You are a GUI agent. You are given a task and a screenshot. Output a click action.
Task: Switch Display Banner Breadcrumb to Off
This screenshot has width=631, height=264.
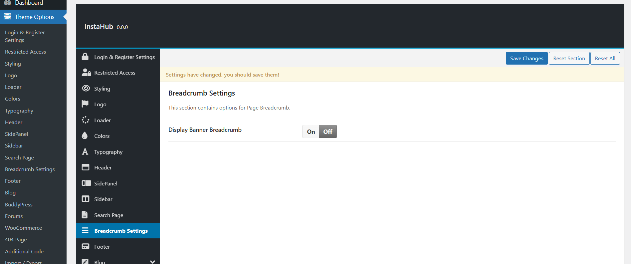328,132
